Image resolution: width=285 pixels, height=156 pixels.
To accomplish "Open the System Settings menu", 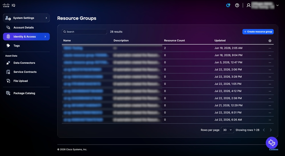I will click(x=26, y=18).
